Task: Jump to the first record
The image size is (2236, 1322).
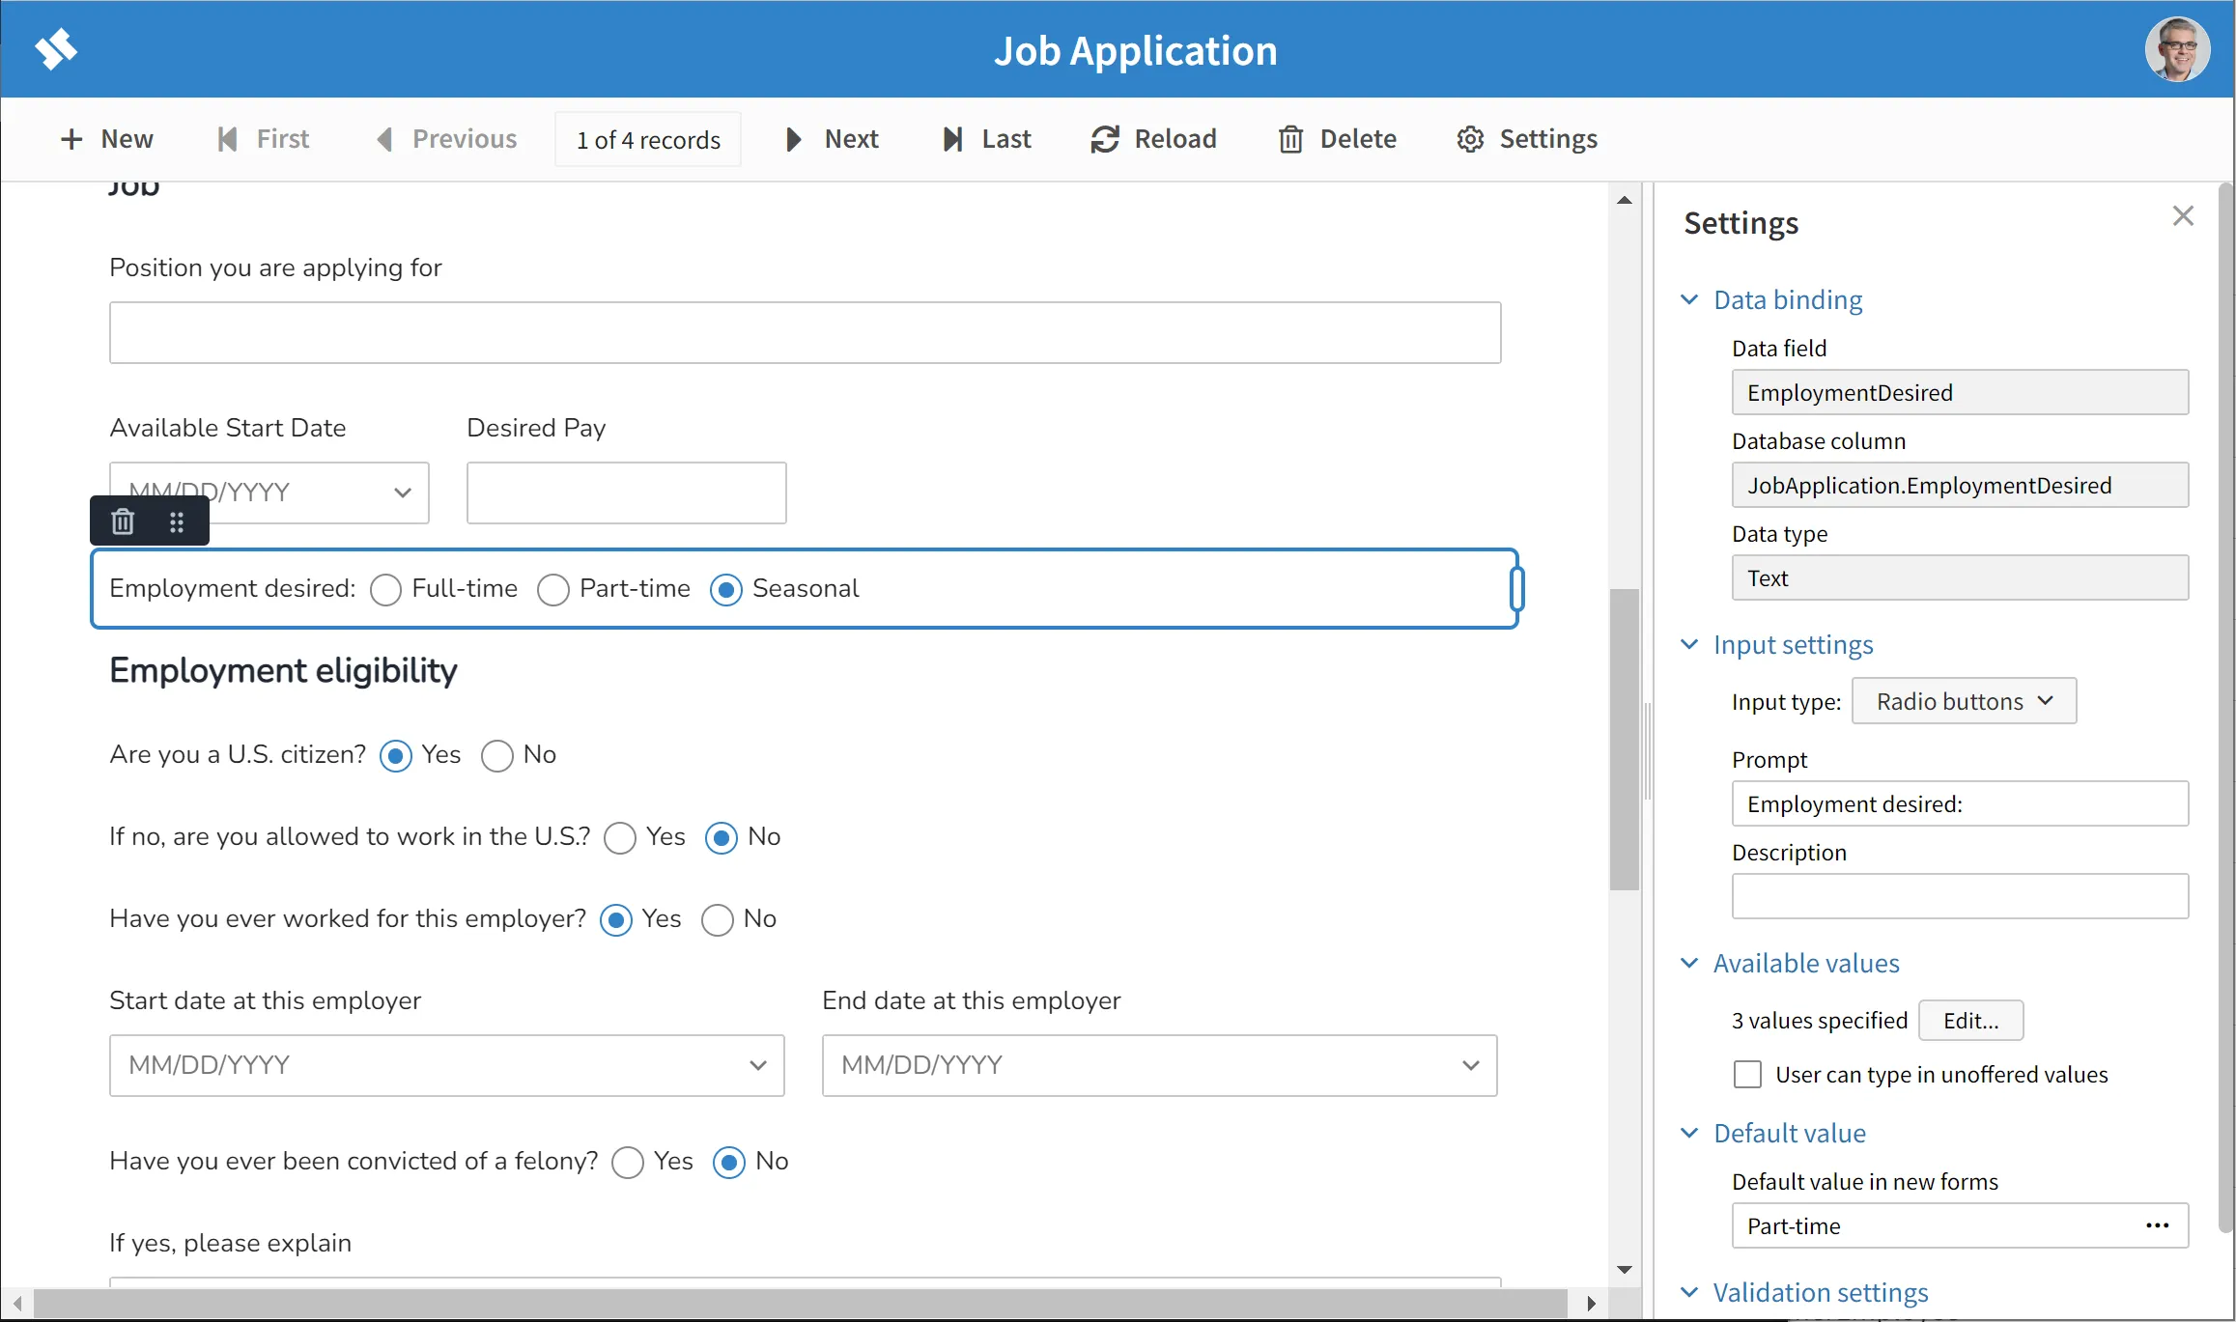Action: pos(263,138)
